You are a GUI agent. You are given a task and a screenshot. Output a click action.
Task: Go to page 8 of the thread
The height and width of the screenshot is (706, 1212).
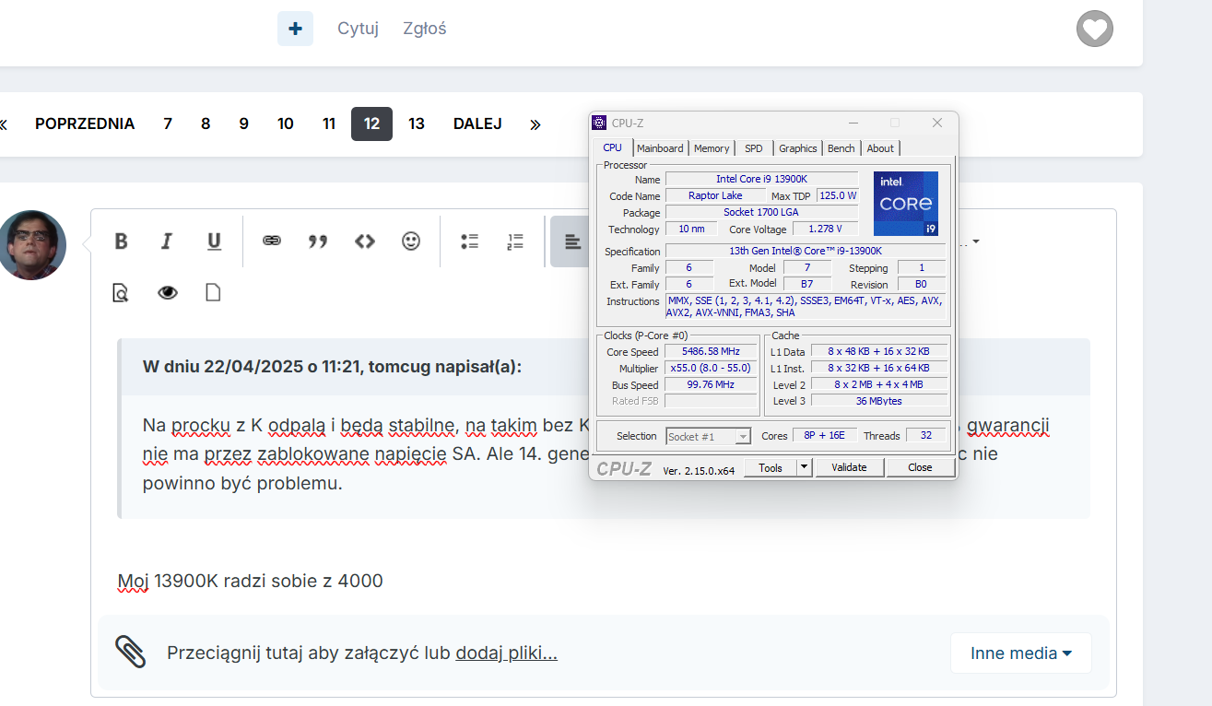point(206,124)
